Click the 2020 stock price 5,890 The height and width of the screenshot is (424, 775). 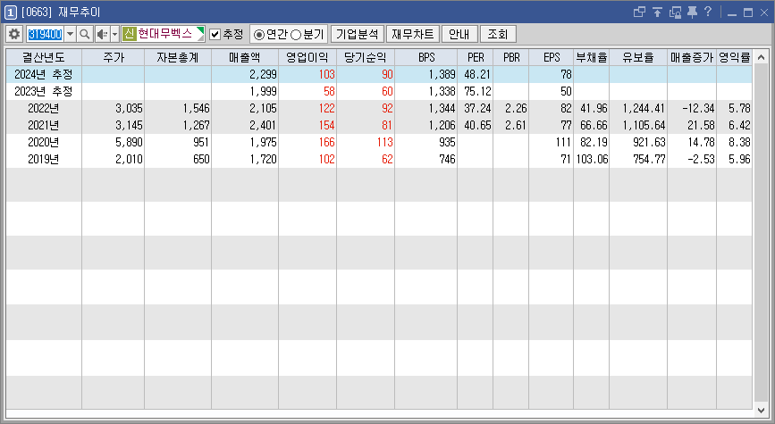(x=129, y=142)
